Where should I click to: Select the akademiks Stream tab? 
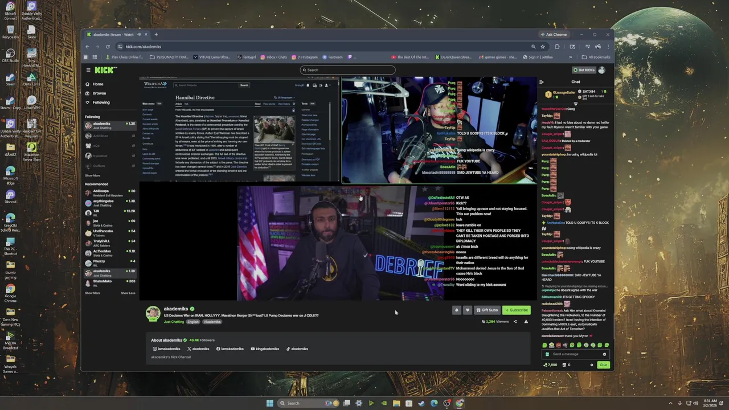click(117, 35)
